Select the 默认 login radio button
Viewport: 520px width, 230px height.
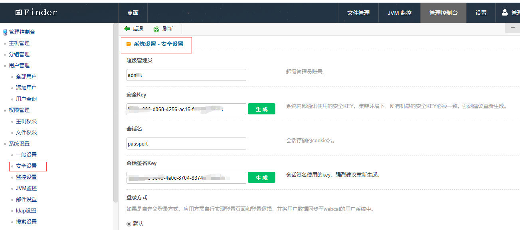click(x=129, y=224)
